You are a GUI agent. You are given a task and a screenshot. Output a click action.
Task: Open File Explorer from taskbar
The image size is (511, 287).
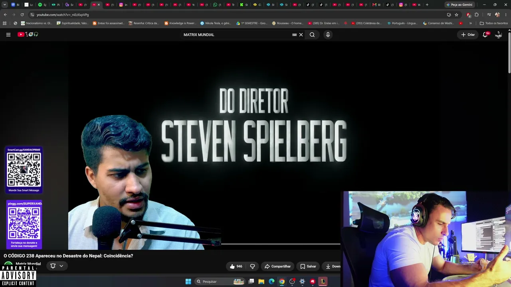point(261,281)
